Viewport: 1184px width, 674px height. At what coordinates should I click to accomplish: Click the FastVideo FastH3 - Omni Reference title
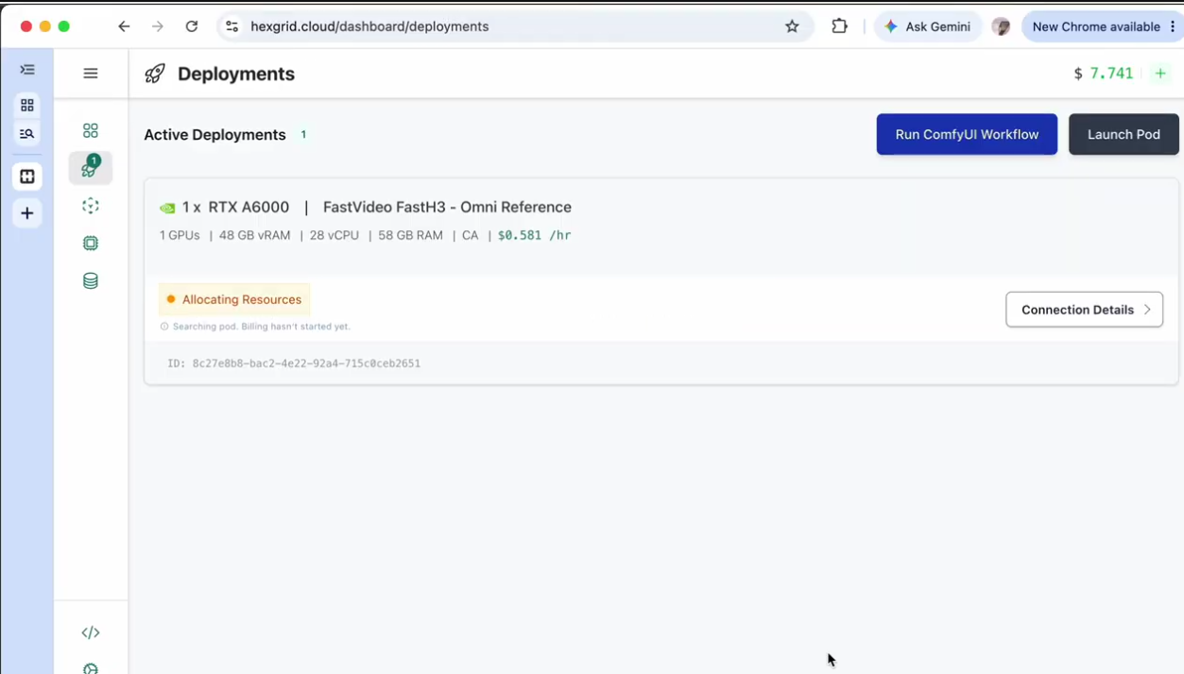pos(447,207)
